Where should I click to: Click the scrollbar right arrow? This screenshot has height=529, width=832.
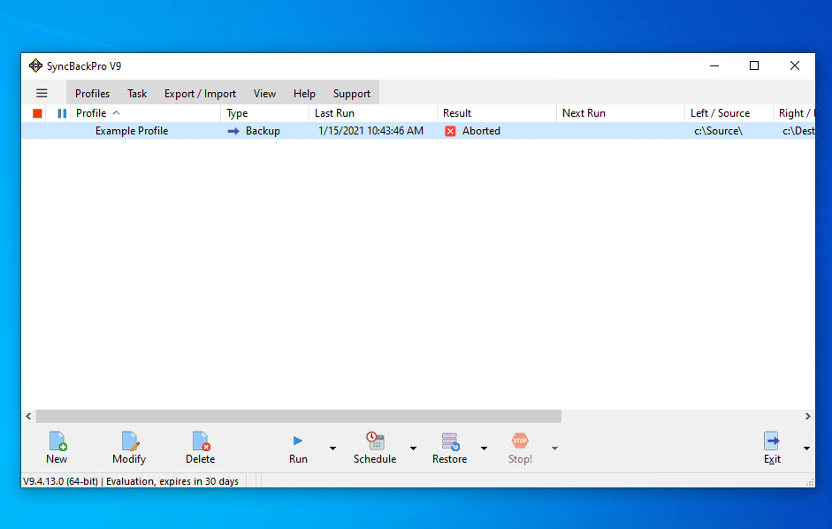(807, 417)
